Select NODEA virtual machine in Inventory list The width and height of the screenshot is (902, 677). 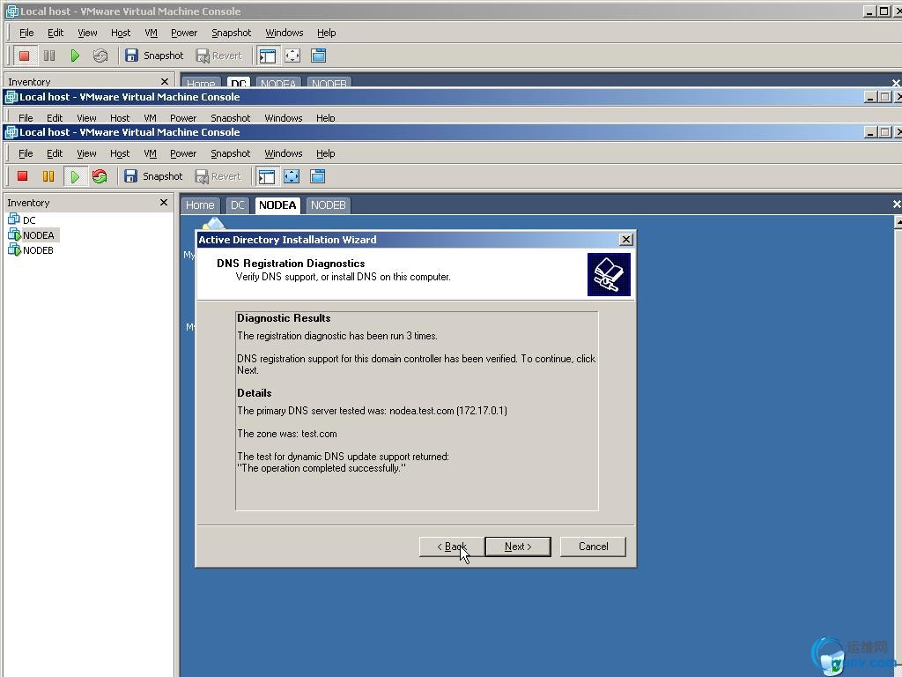click(x=33, y=234)
